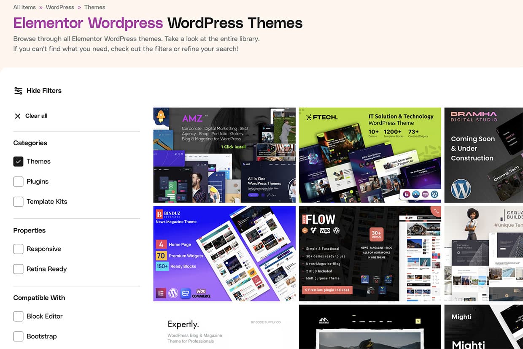Image resolution: width=523 pixels, height=349 pixels.
Task: Open the FTECH IT Solution theme thumbnail
Action: tap(370, 155)
